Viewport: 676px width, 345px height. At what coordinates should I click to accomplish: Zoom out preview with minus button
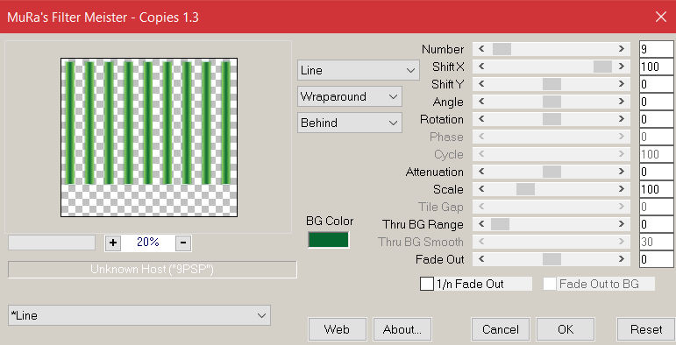click(x=183, y=243)
